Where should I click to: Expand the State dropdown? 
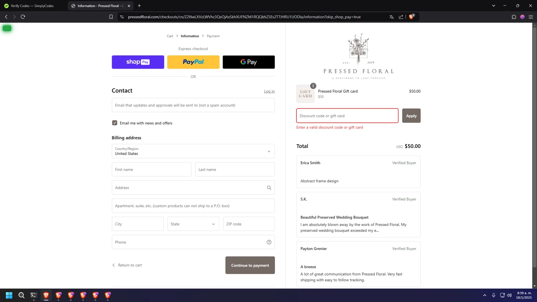193,224
